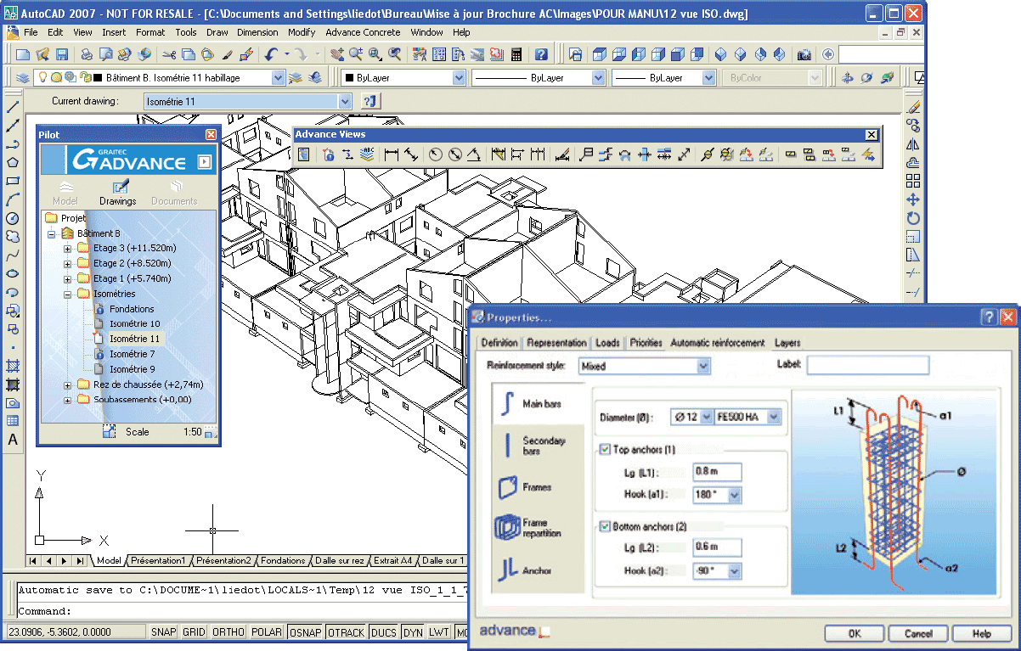
Task: Select the Circle draw tool
Action: tap(13, 218)
